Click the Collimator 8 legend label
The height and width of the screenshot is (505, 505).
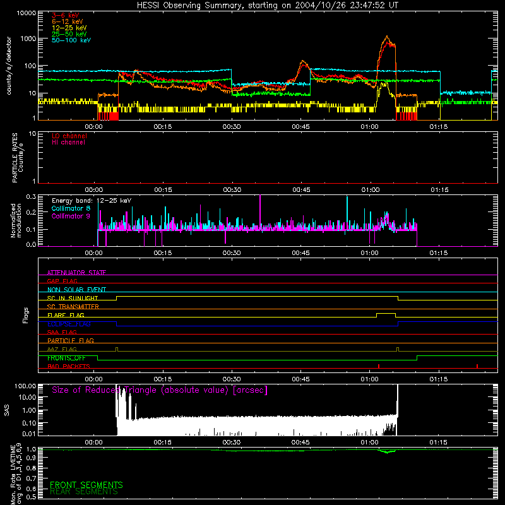coord(71,208)
